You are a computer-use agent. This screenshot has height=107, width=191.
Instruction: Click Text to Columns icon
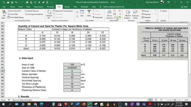pyautogui.click(x=109, y=15)
